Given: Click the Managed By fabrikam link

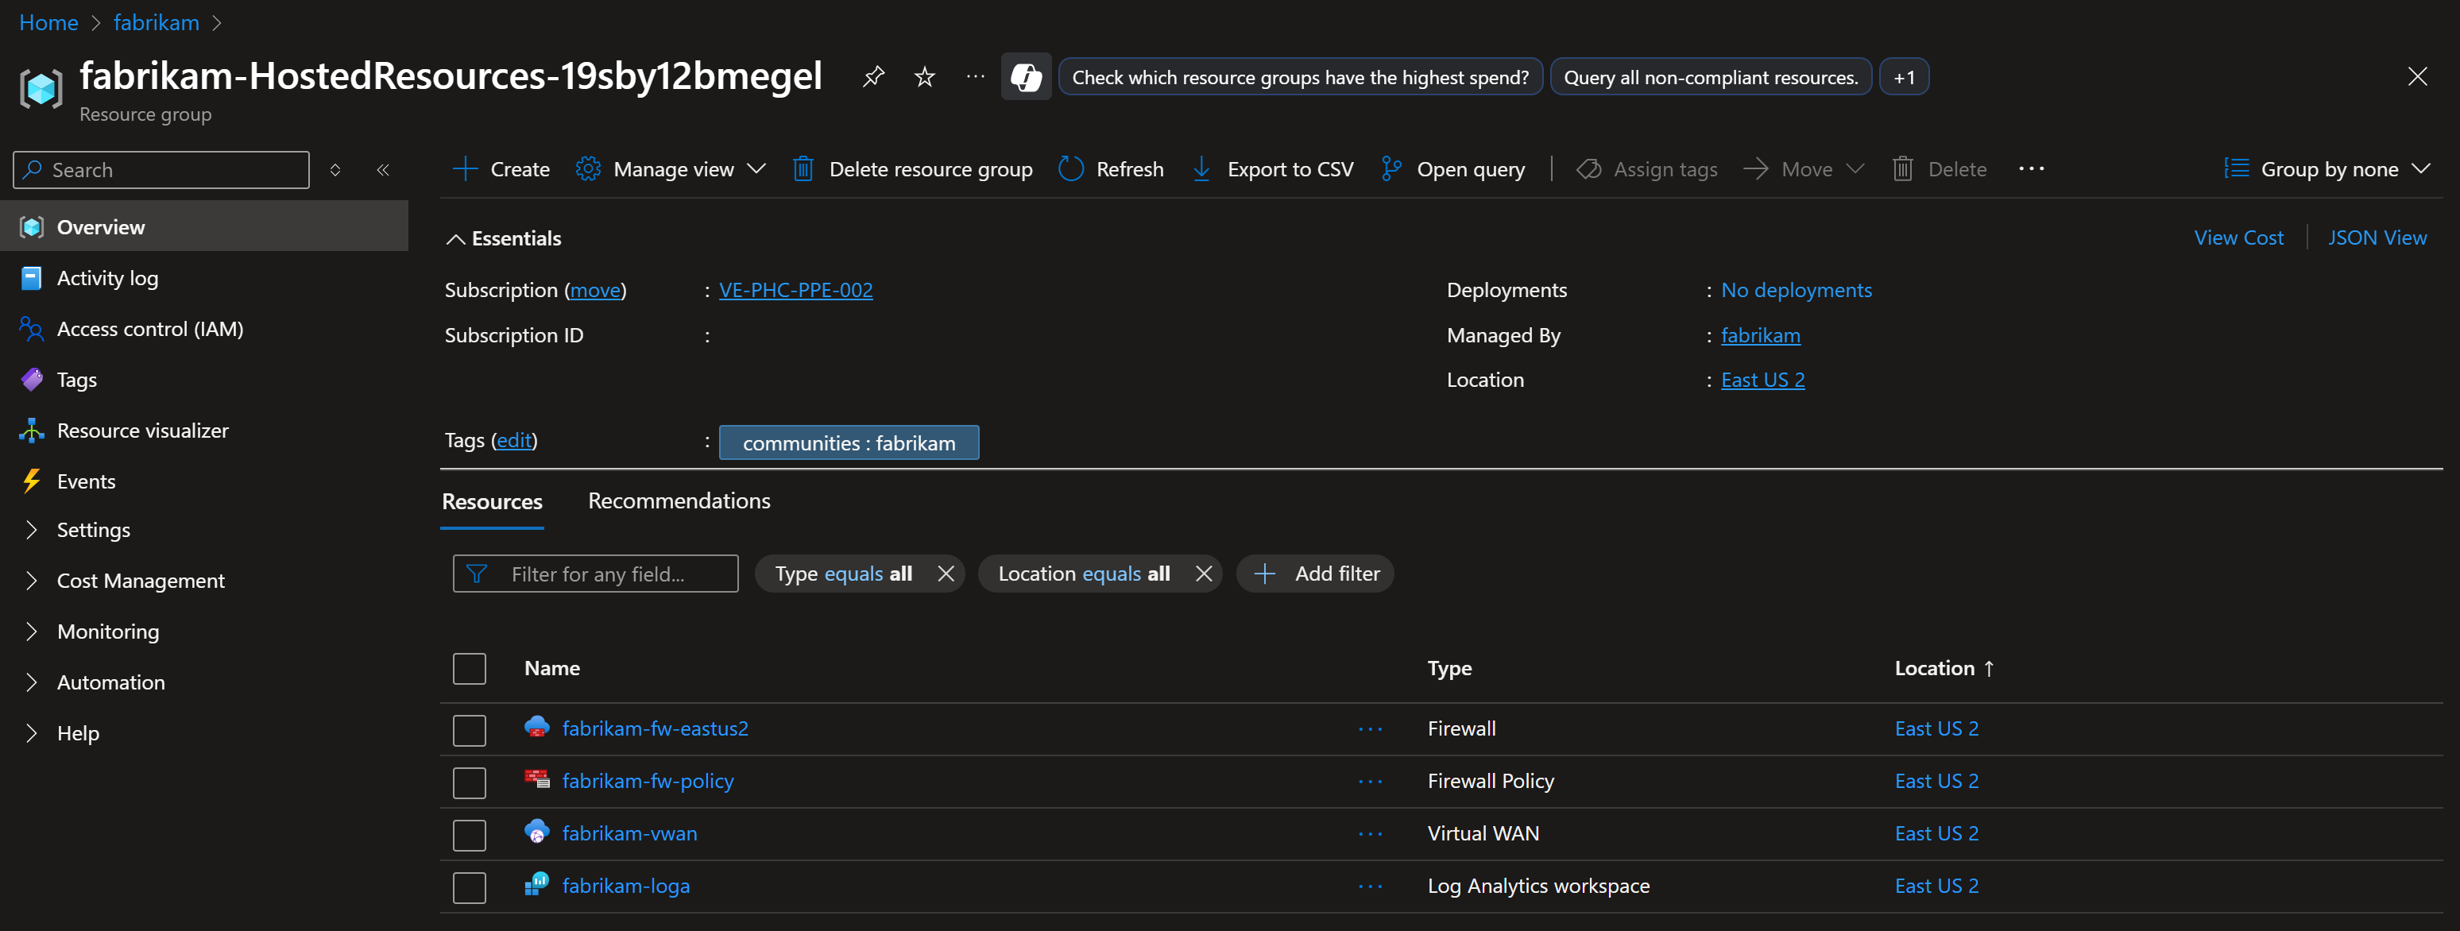Looking at the screenshot, I should click(x=1760, y=335).
